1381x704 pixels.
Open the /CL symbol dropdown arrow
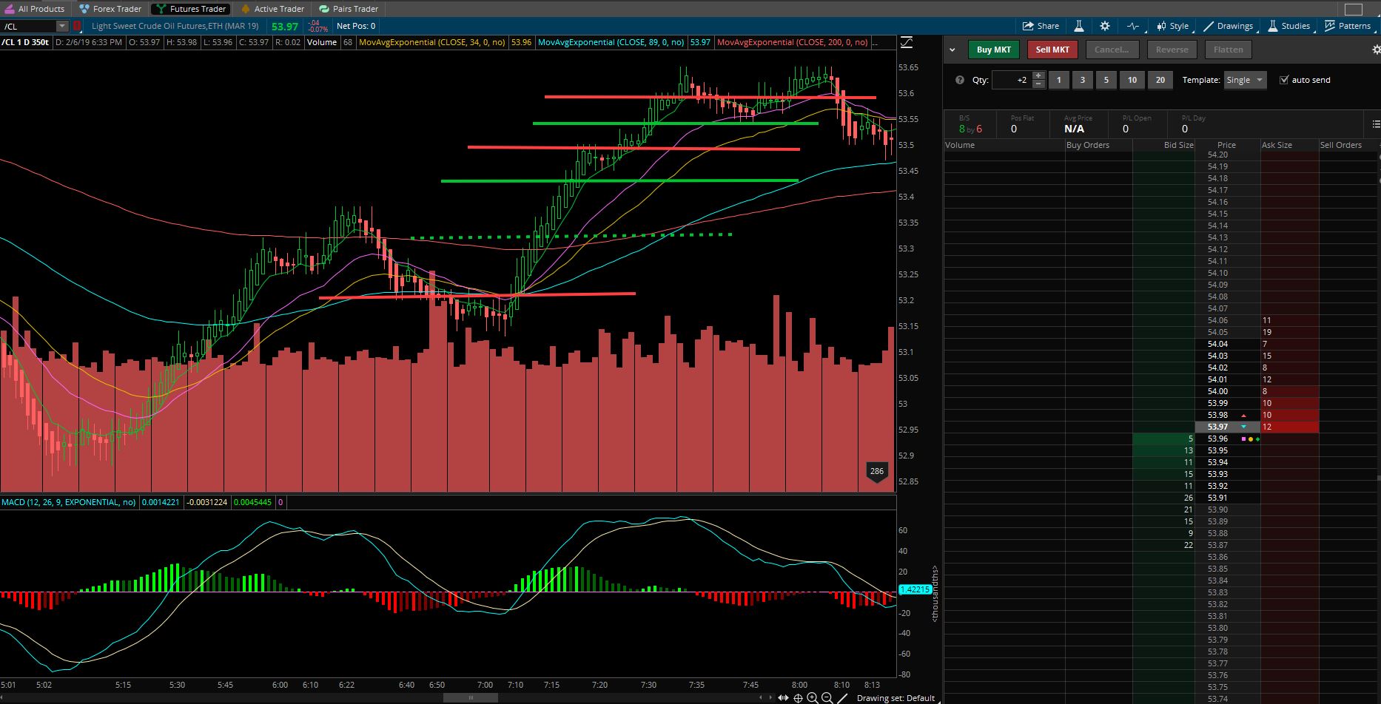click(62, 27)
